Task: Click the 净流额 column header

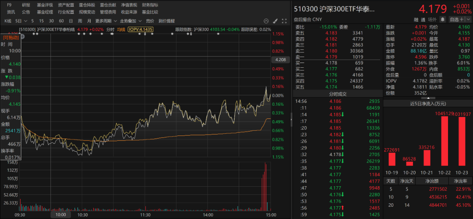Action: [431, 181]
